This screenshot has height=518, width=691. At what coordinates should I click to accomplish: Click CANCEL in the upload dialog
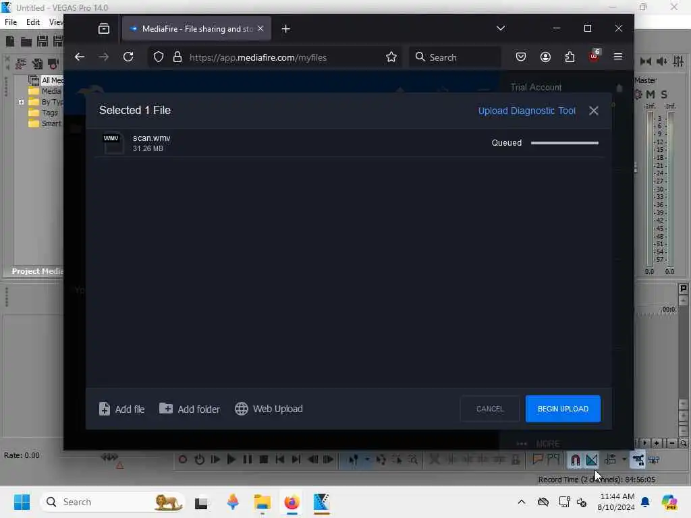[490, 409]
